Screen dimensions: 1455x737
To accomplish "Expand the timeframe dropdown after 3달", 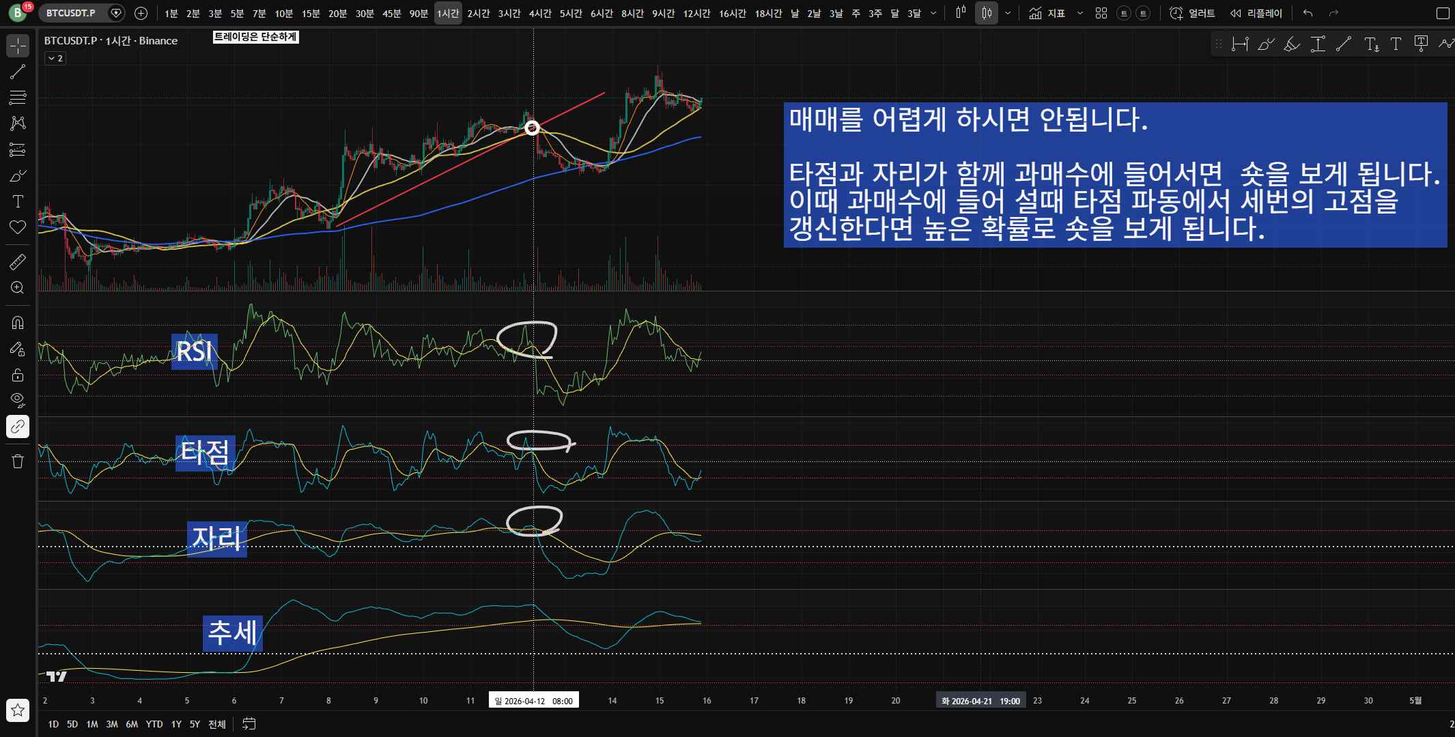I will pyautogui.click(x=933, y=12).
